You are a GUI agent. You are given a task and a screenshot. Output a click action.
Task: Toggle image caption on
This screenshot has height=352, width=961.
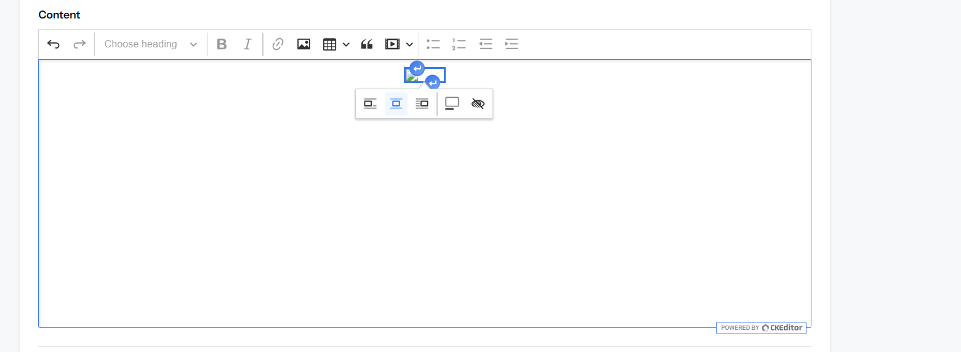452,104
